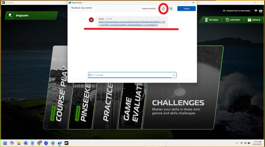Switch to Quick Assist on the taskbar
Screen dimensions: 265x147
tap(60, 143)
